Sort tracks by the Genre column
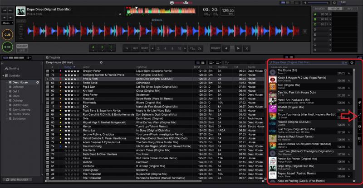The width and height of the screenshot is (363, 188). coord(252,67)
